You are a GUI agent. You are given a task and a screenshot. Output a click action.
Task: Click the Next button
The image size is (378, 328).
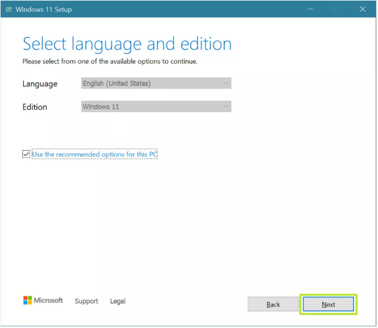click(x=329, y=305)
